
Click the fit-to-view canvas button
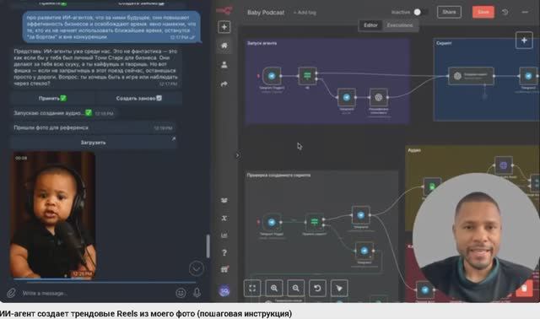point(252,288)
